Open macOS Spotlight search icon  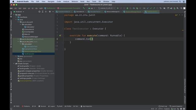pos(180,2)
